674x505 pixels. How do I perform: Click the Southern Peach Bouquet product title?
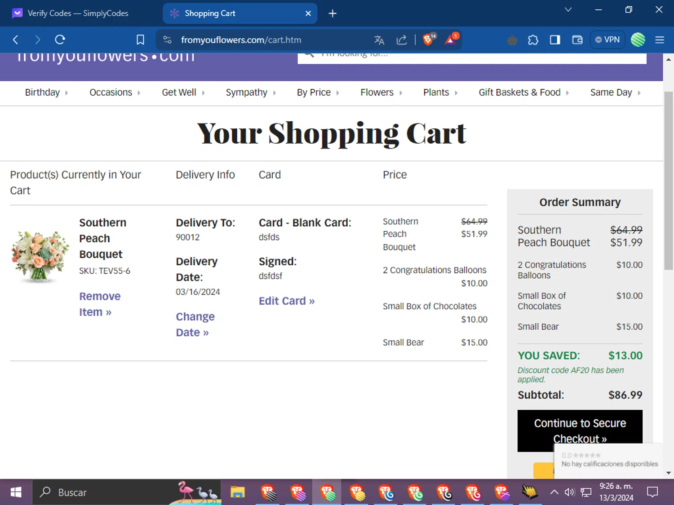pos(103,238)
